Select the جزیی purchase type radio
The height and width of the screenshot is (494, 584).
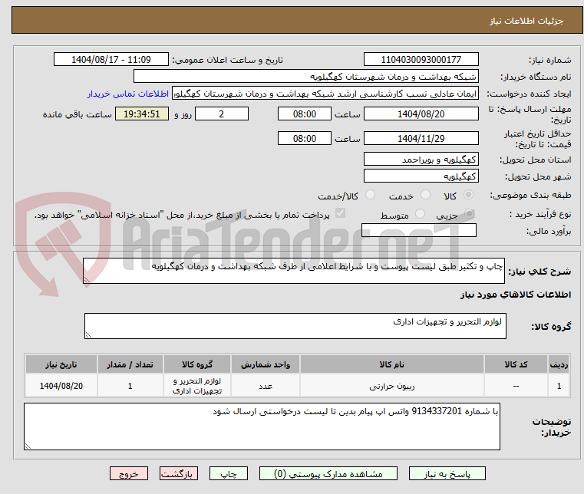pyautogui.click(x=470, y=214)
